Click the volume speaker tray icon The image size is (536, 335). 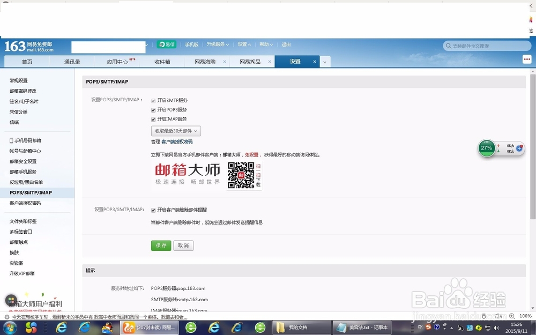click(x=496, y=327)
